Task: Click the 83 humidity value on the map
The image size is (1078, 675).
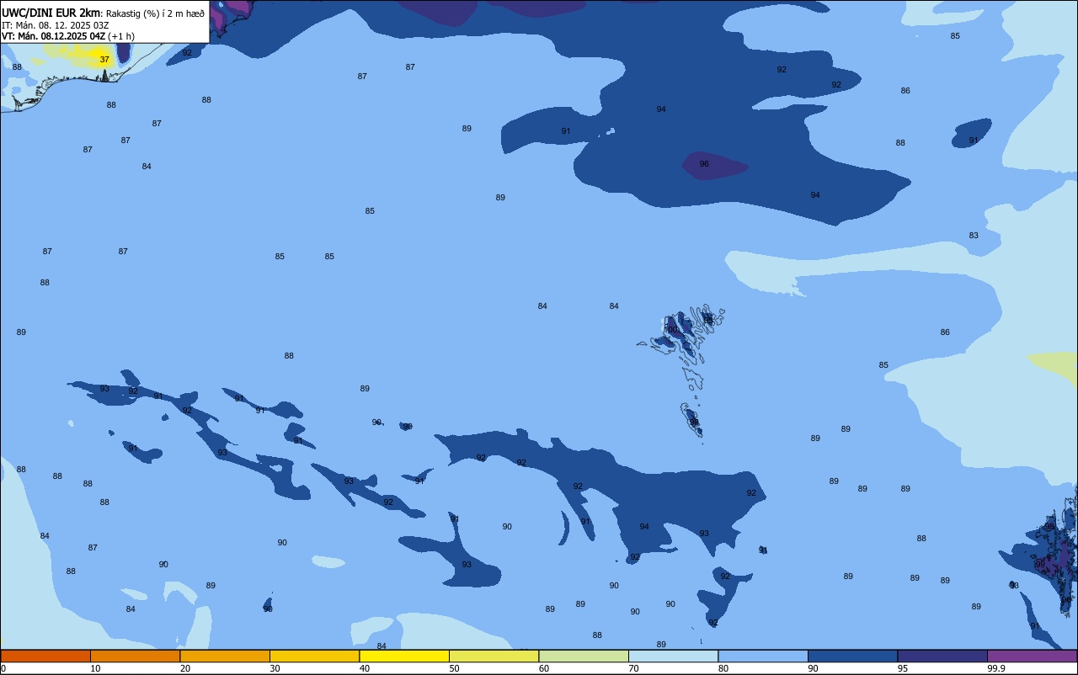Action: (974, 236)
